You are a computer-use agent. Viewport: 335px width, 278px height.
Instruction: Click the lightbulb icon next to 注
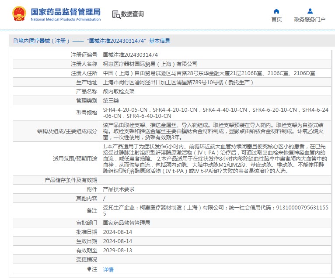pyautogui.click(x=89, y=269)
